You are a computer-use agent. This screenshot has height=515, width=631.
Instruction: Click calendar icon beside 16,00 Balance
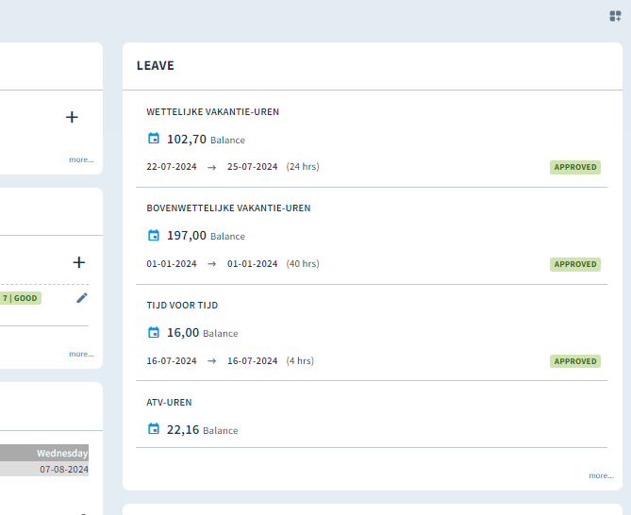click(154, 332)
